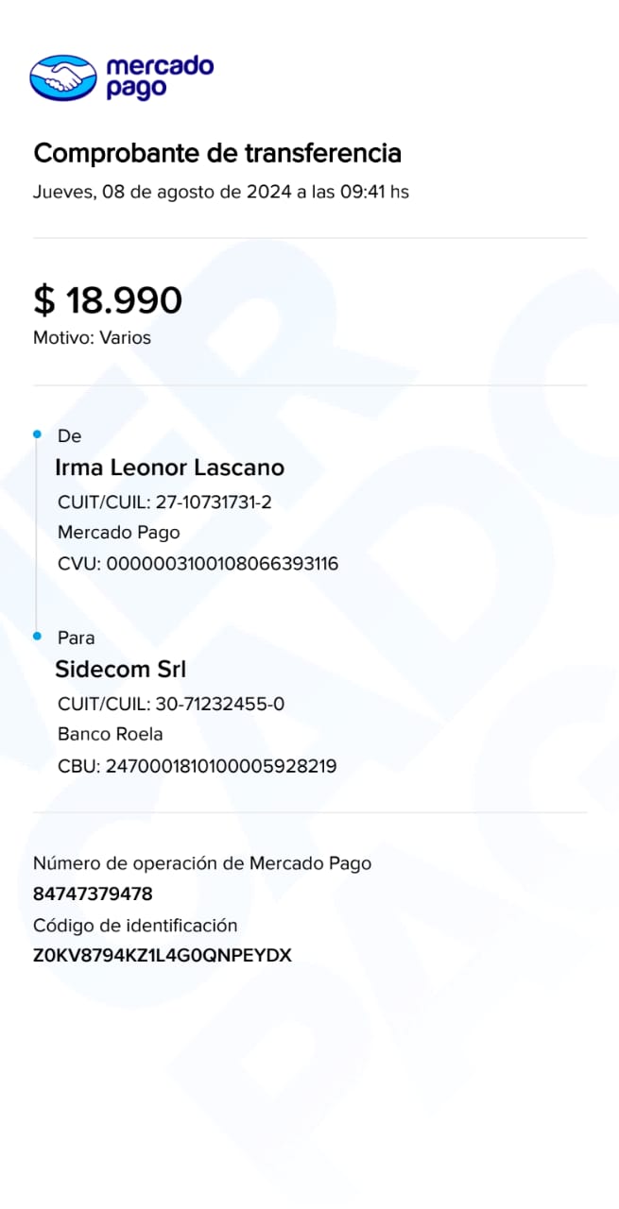Image resolution: width=619 pixels, height=1209 pixels.
Task: Select recipient name Sidecom Srl
Action: coord(121,670)
